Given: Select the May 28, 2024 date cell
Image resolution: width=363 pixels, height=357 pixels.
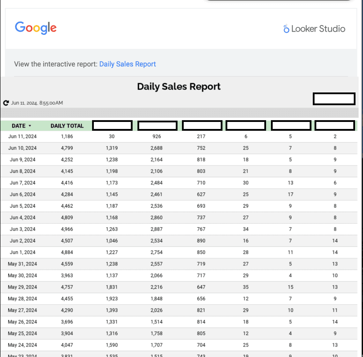Looking at the screenshot, I should point(22,299).
